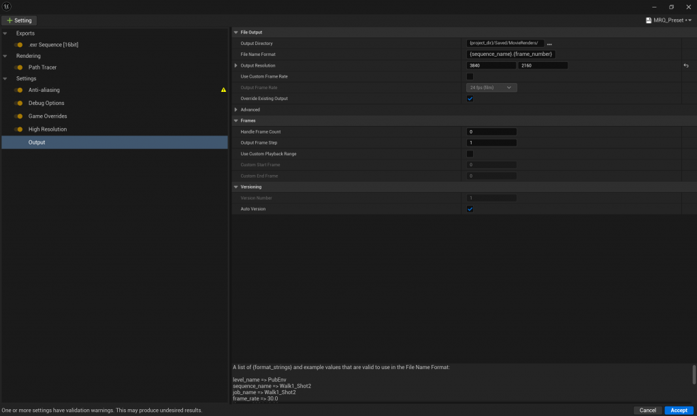Click 'job_name => Walk1_Shot2' help line
Viewport: 697px width, 416px height.
coord(264,392)
